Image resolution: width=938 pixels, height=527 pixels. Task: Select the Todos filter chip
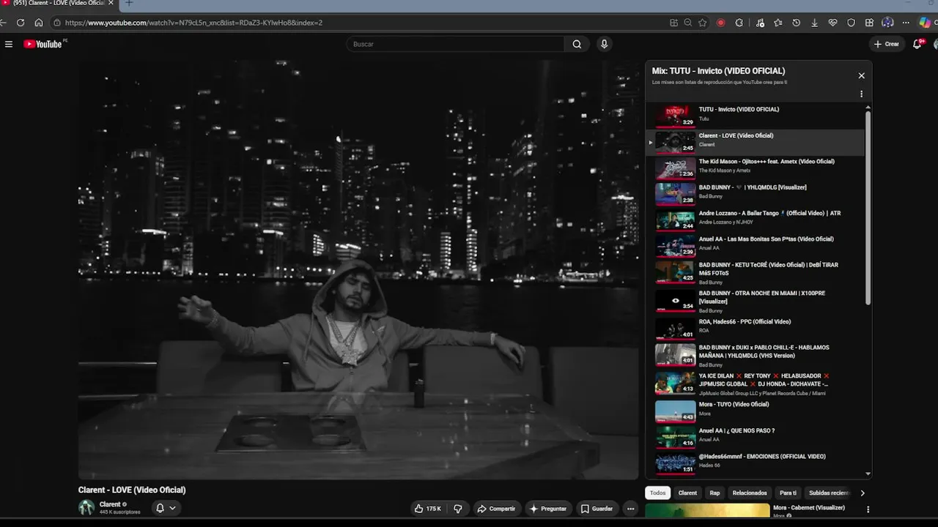tap(658, 493)
